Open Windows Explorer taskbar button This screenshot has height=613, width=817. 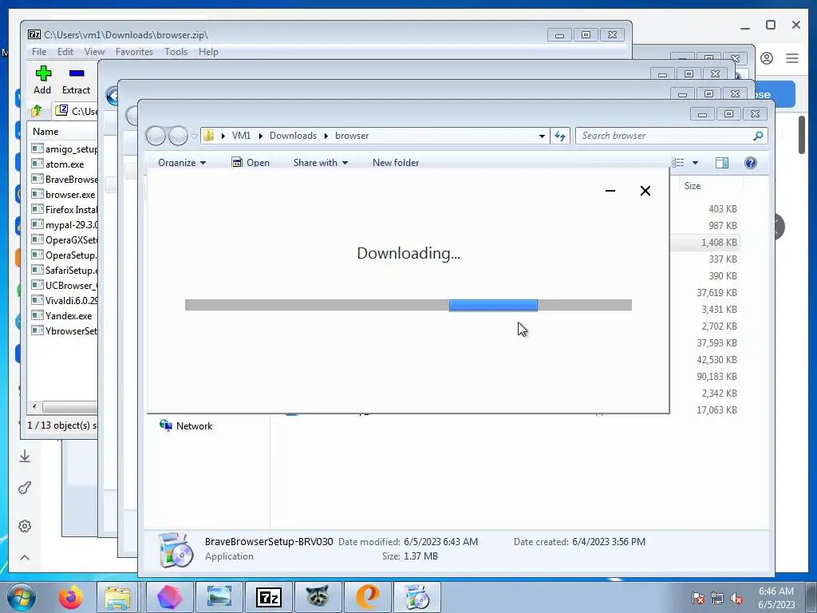point(118,597)
